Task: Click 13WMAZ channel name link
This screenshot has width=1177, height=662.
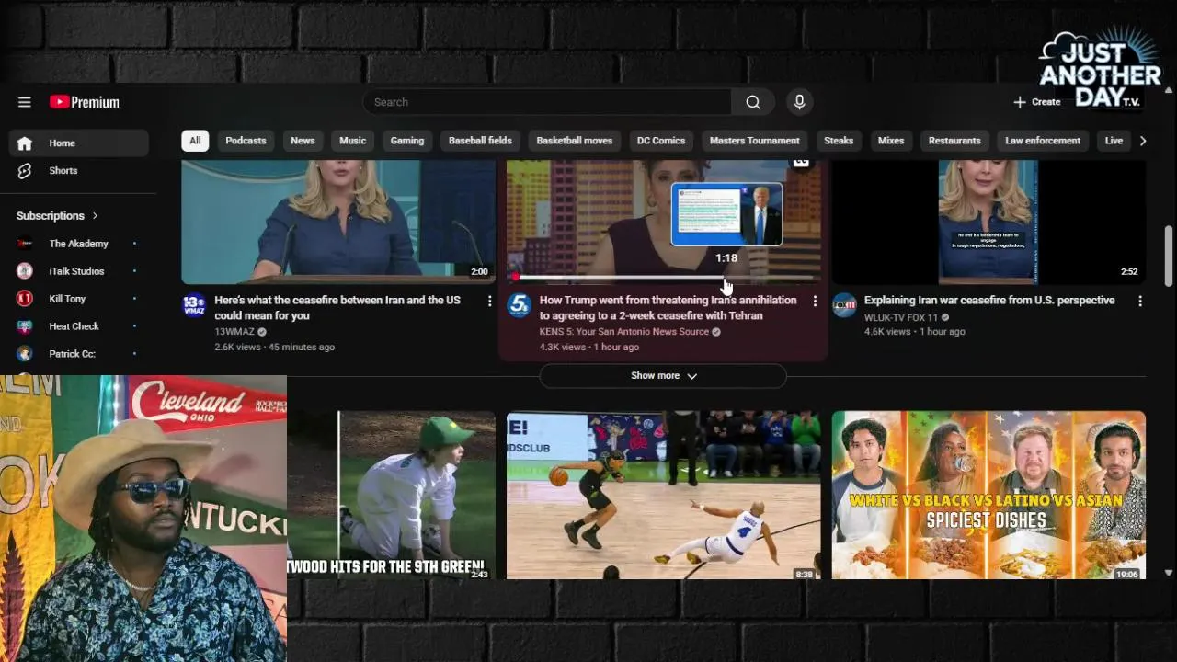Action: [x=234, y=332]
